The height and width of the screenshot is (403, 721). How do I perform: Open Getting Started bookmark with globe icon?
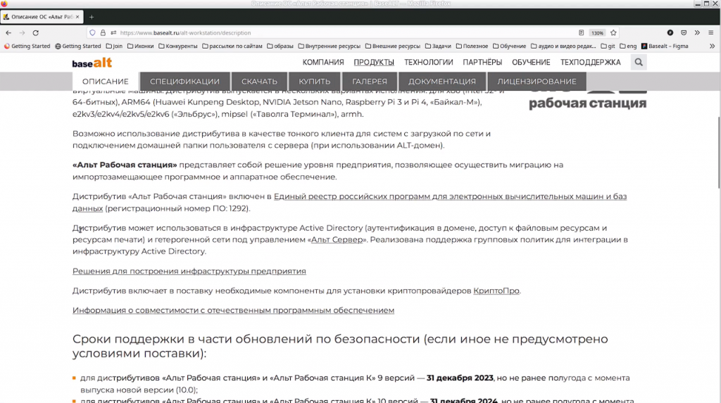[x=77, y=46]
